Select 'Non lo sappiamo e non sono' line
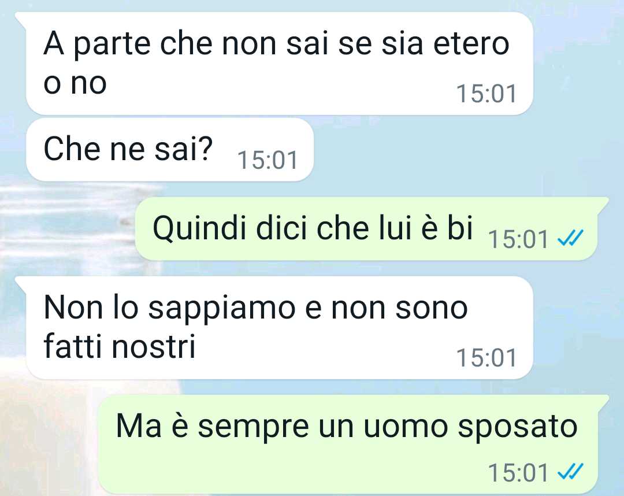The width and height of the screenshot is (624, 496). pyautogui.click(x=255, y=308)
